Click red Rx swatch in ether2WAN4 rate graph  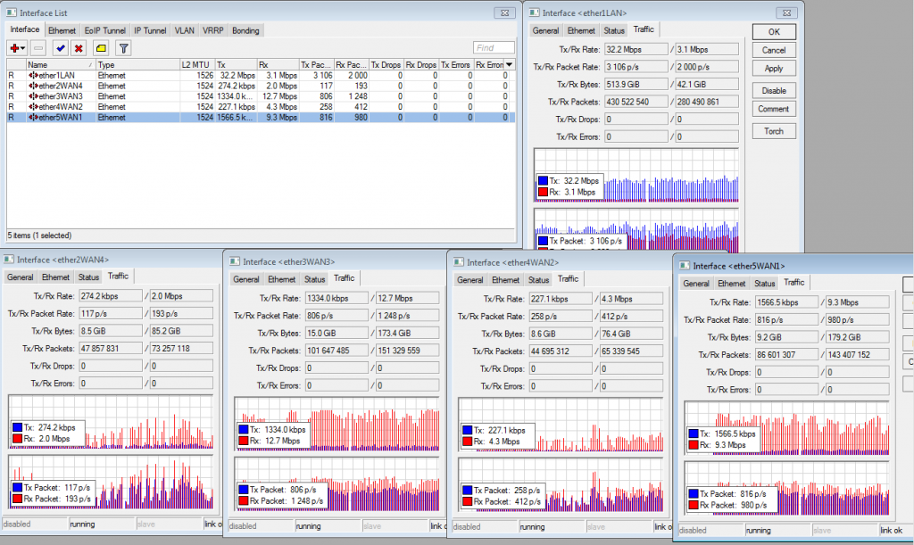tap(17, 439)
